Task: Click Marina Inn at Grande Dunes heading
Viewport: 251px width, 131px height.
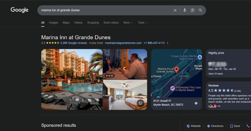Action: click(76, 37)
